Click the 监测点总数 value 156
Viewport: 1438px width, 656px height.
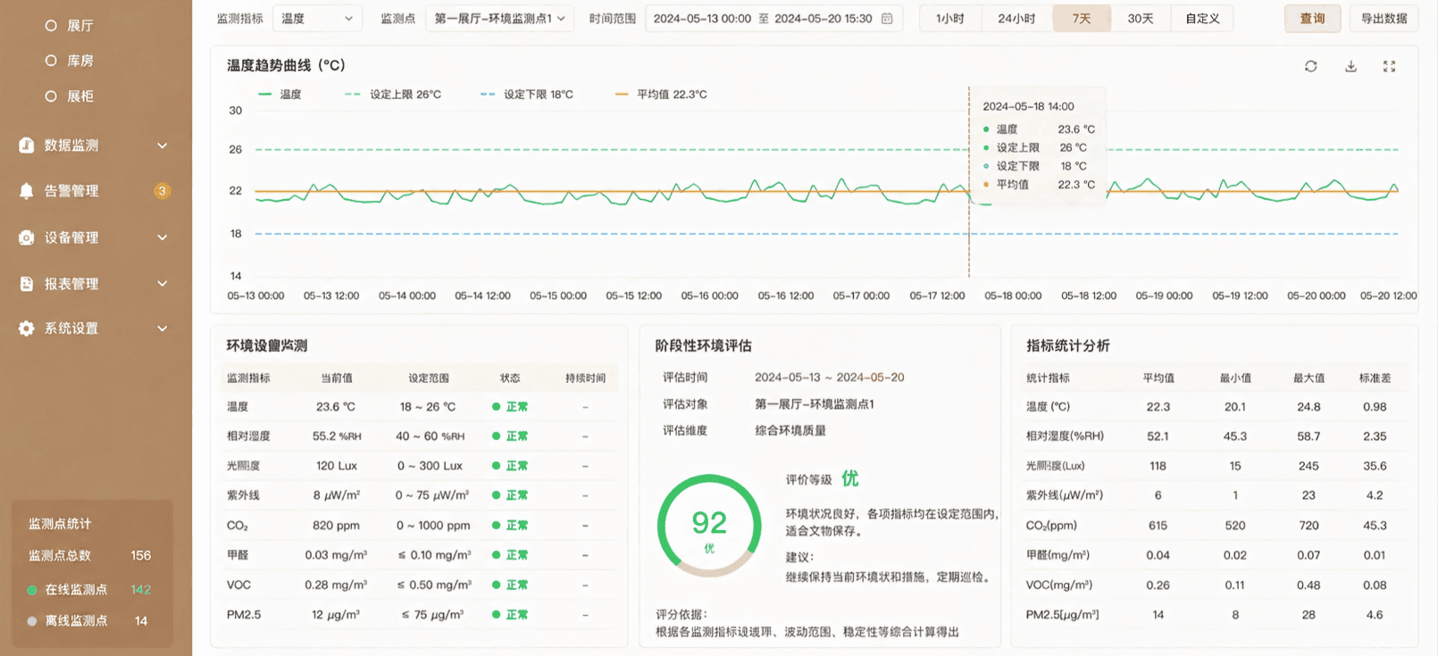point(141,555)
